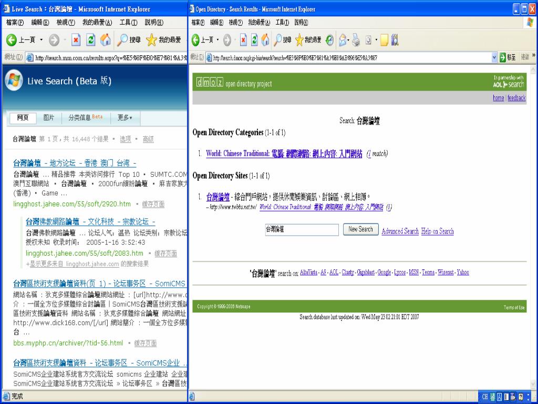
Task: Go to home page in Open Directory window
Action: (x=265, y=40)
